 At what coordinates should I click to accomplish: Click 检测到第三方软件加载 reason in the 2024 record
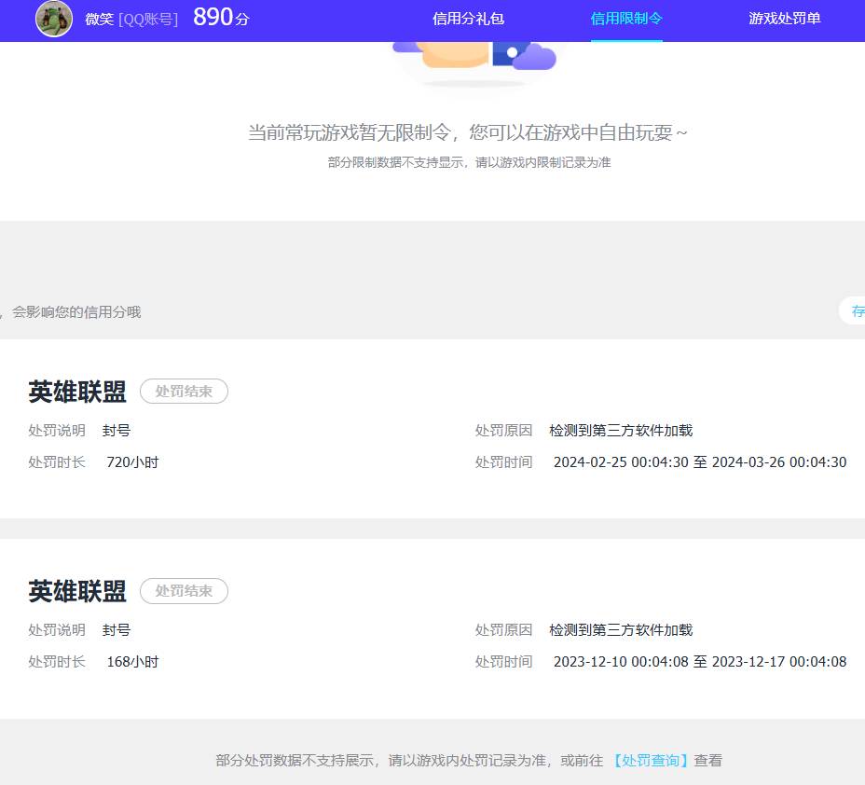click(621, 431)
